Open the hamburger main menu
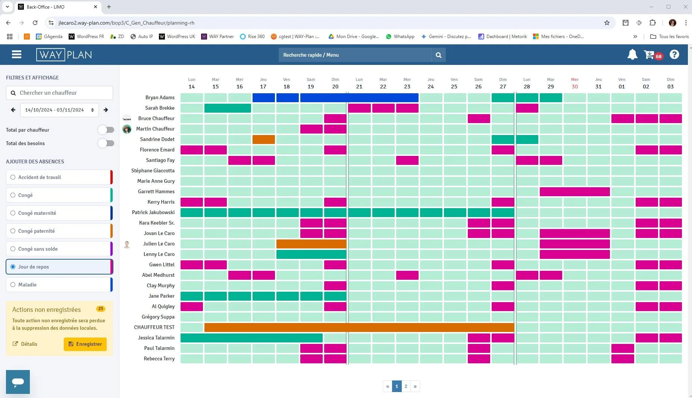Image resolution: width=692 pixels, height=398 pixels. click(x=16, y=54)
